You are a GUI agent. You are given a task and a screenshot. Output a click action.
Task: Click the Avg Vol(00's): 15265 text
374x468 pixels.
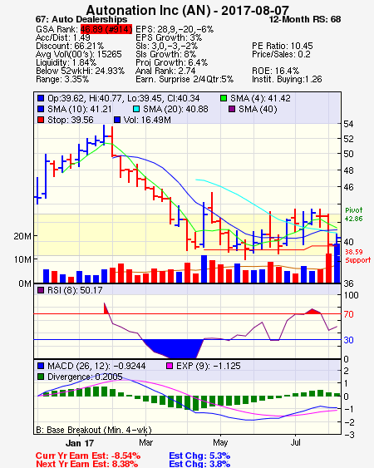coord(79,54)
